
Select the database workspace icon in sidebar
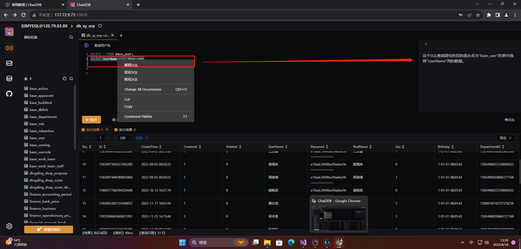tap(9, 79)
